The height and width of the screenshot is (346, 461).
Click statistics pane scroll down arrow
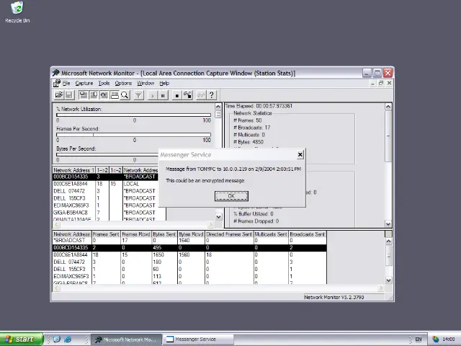[388, 224]
